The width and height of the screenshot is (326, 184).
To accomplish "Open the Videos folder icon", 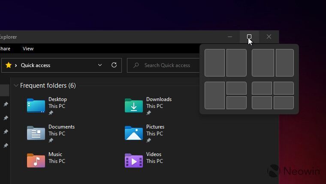I will click(x=133, y=160).
